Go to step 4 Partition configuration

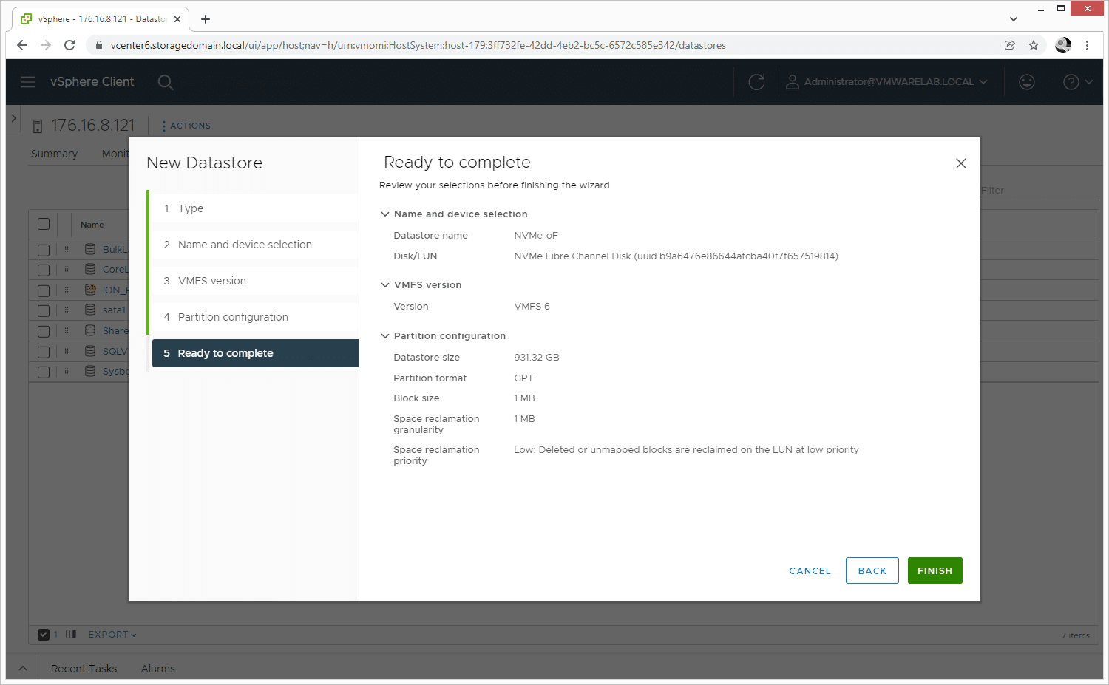[x=255, y=317]
